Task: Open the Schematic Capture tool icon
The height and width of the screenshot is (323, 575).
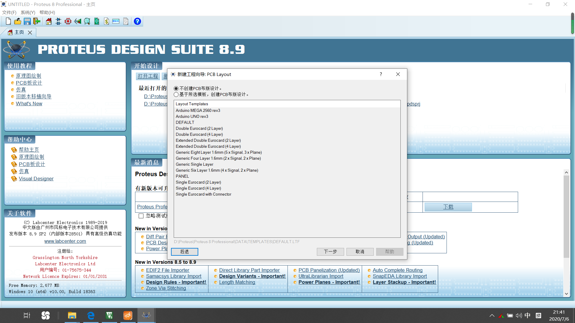Action: 58,21
